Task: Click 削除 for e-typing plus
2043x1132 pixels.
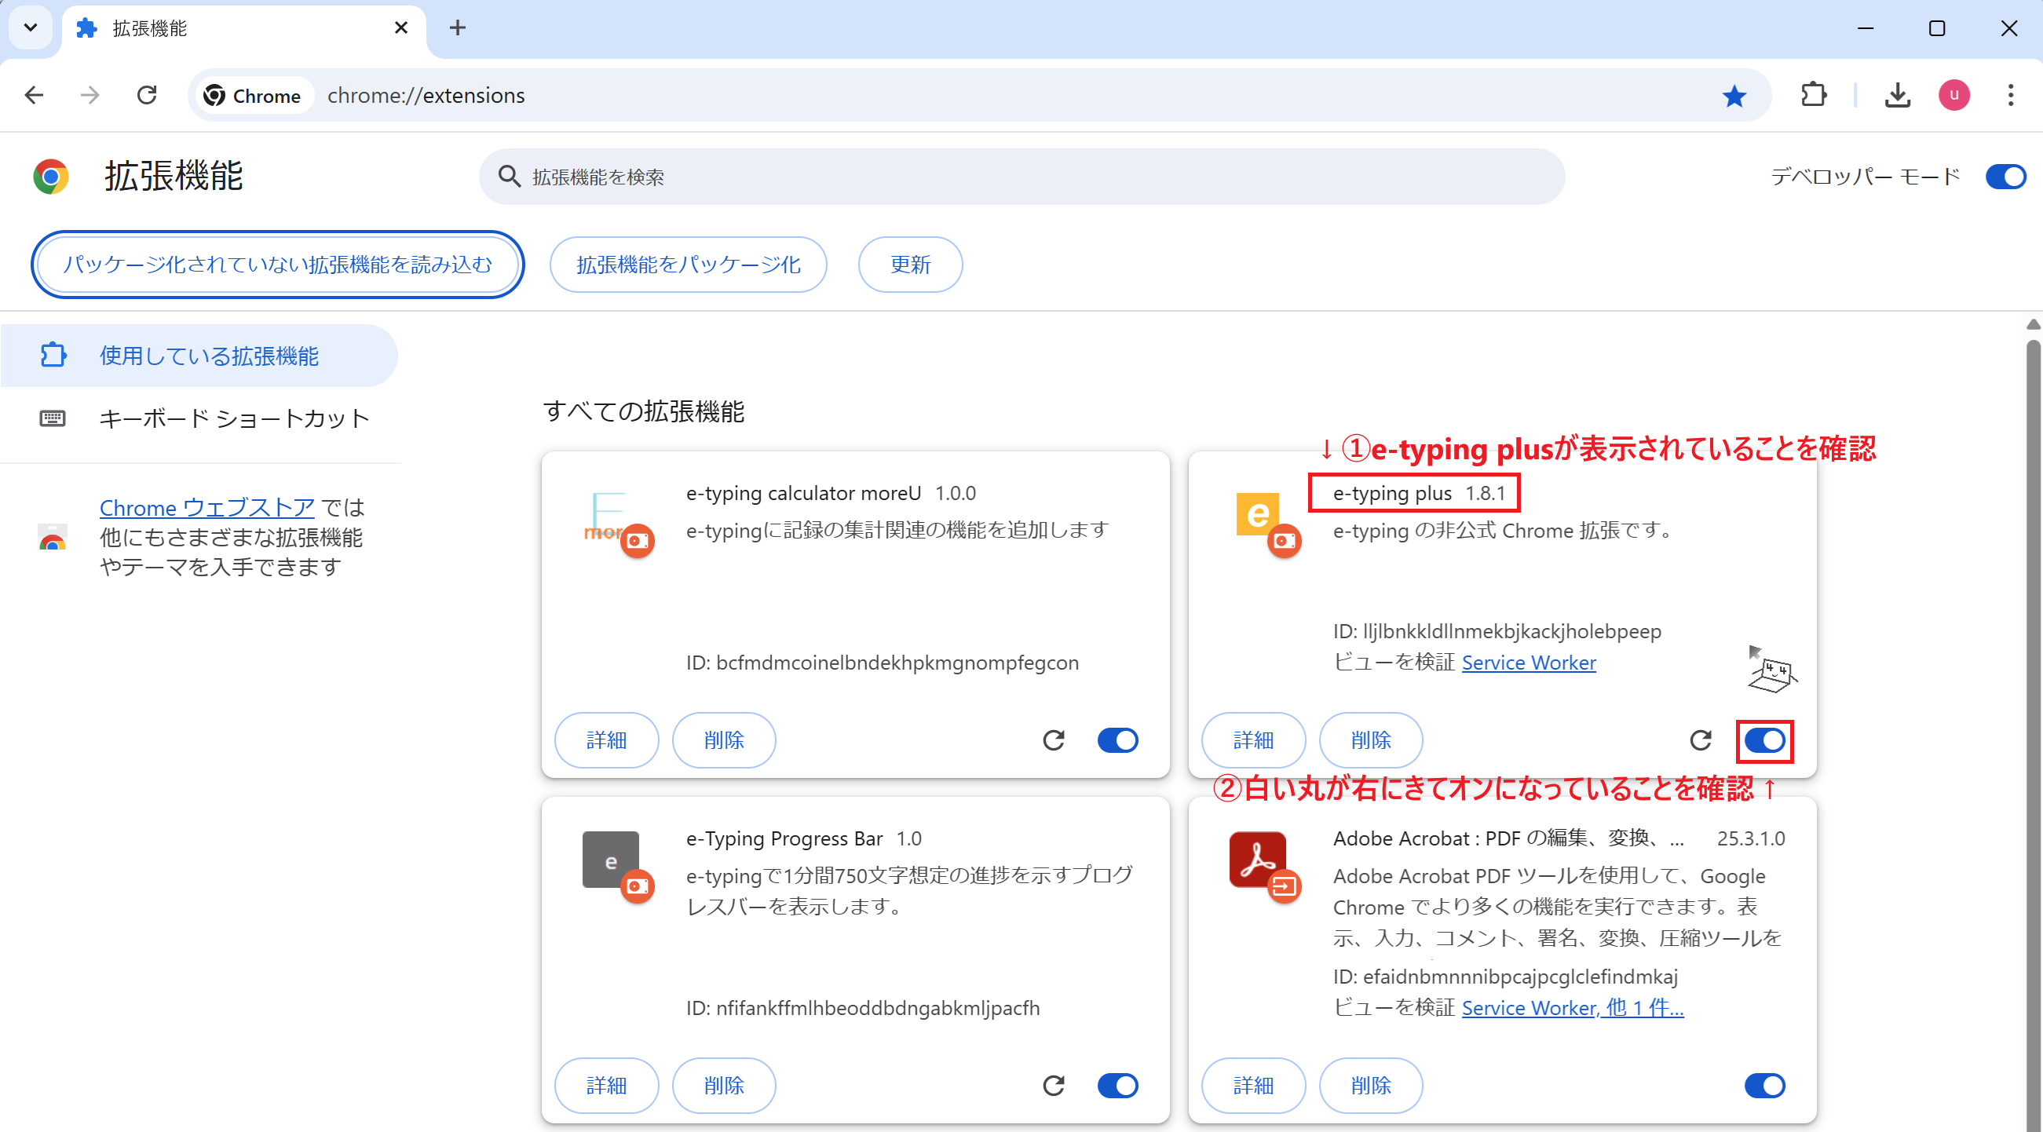Action: click(x=1371, y=740)
